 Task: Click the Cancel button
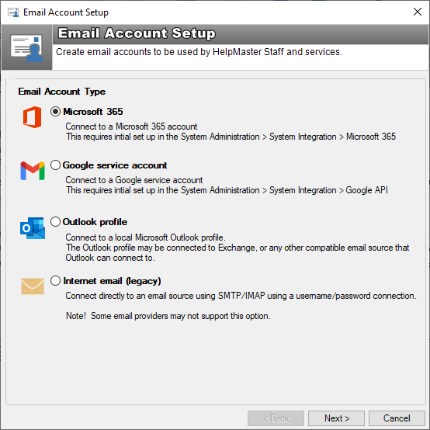point(397,418)
